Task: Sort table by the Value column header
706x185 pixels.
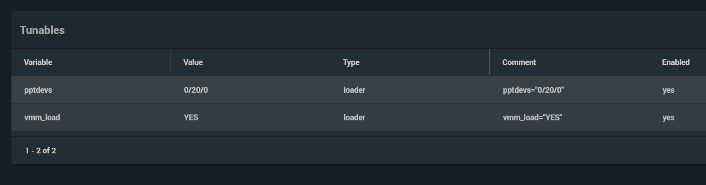Action: point(193,62)
